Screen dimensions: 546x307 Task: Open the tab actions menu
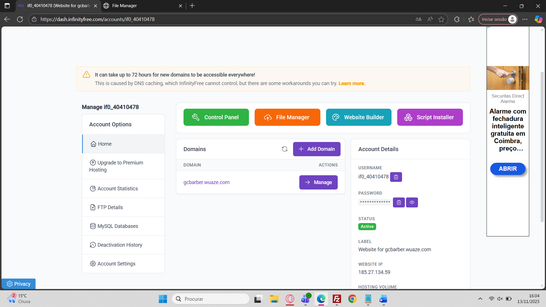click(7, 6)
